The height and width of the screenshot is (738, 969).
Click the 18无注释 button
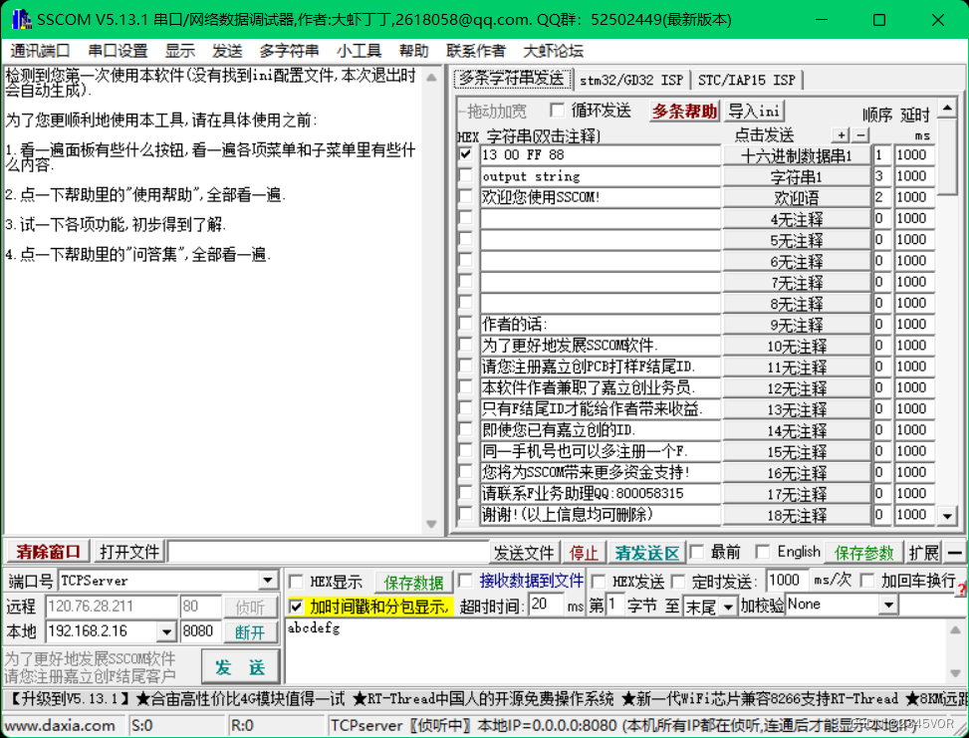click(797, 516)
